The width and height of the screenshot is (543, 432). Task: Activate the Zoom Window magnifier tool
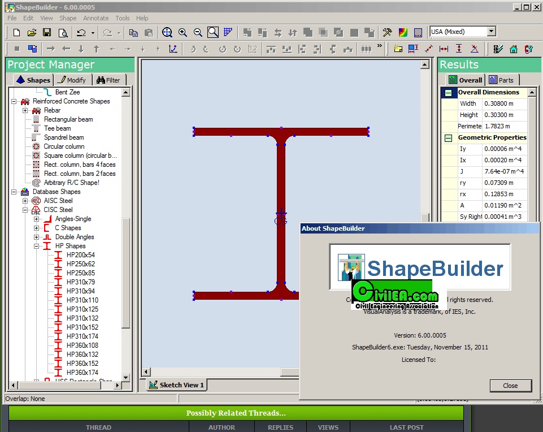pos(213,32)
